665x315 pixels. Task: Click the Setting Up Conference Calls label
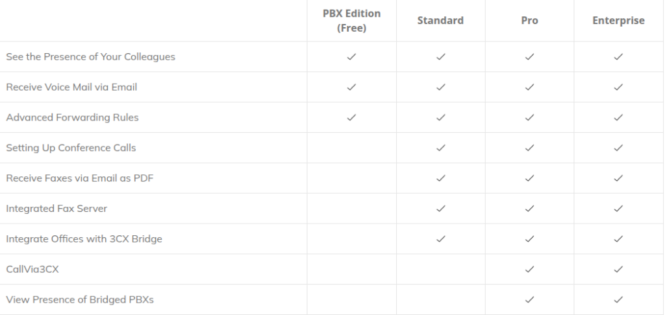pos(71,148)
